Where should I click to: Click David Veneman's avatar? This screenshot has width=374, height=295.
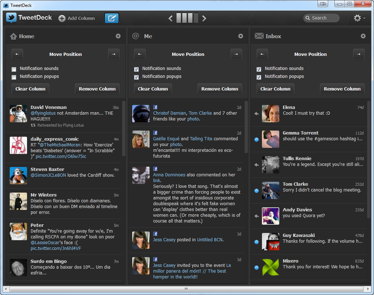point(18,114)
